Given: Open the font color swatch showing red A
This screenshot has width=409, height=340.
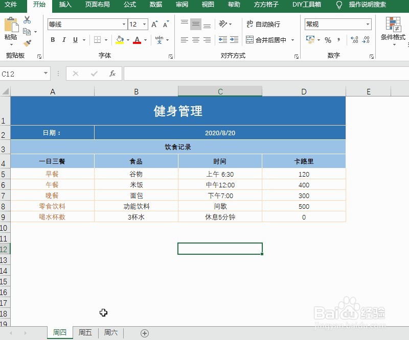Looking at the screenshot, I should (x=138, y=40).
